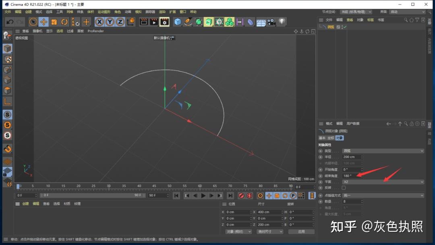Click the Undo arrow icon

pyautogui.click(x=10, y=22)
